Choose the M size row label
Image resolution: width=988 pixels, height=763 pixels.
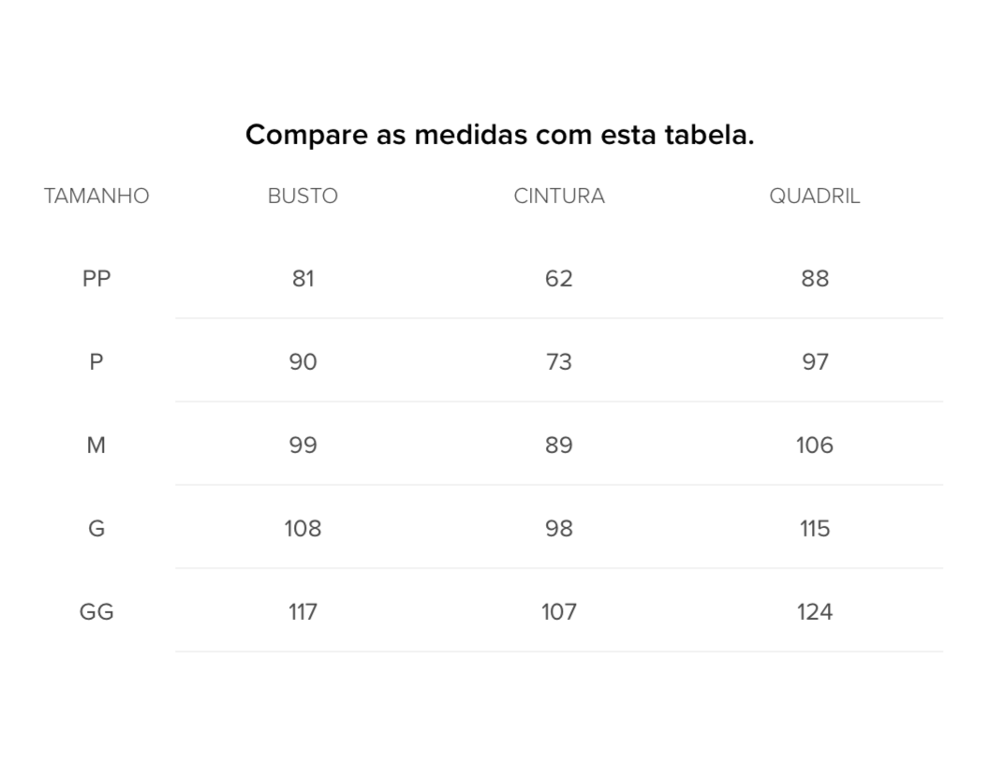pos(96,446)
